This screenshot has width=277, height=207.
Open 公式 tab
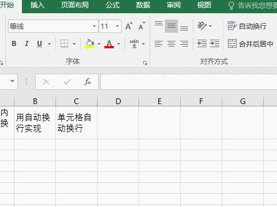click(x=113, y=5)
